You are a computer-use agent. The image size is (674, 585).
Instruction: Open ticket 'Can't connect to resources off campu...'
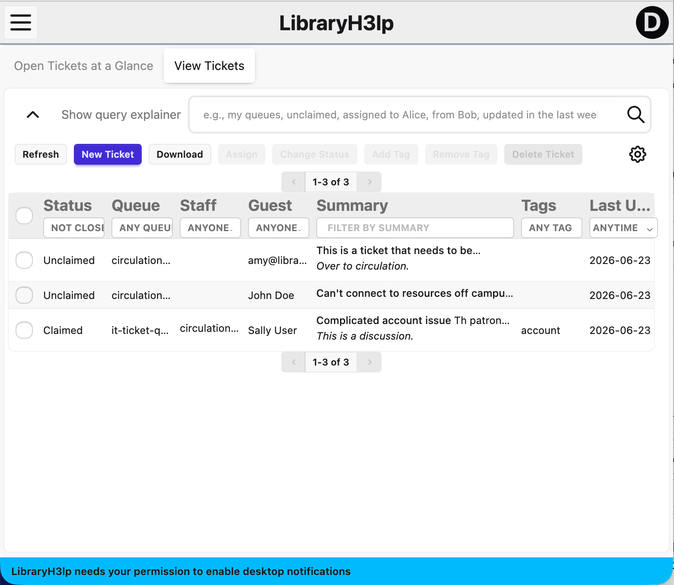pos(415,293)
